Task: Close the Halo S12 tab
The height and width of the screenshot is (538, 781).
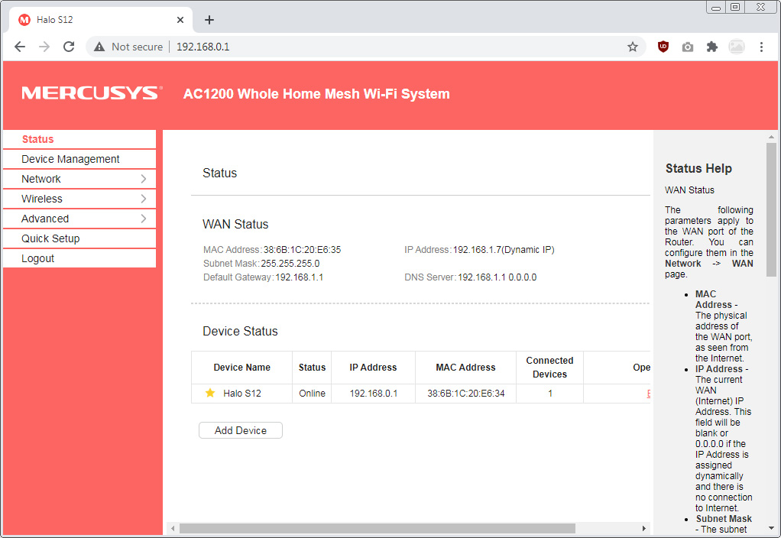Action: tap(180, 20)
